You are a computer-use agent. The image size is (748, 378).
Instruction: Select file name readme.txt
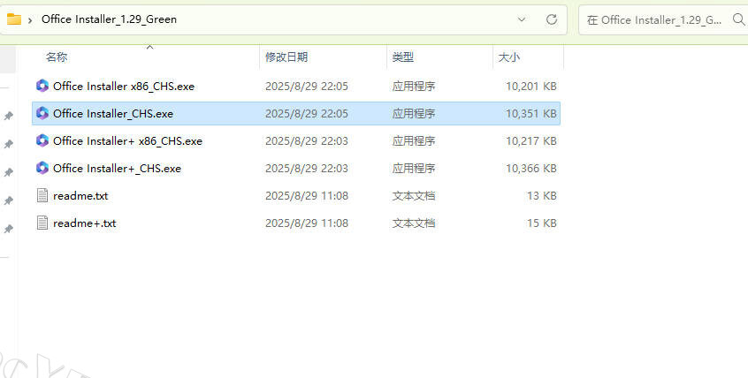coord(80,196)
